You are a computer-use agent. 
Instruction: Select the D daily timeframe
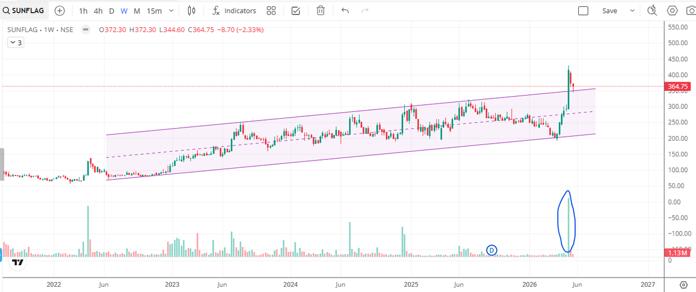click(x=111, y=11)
